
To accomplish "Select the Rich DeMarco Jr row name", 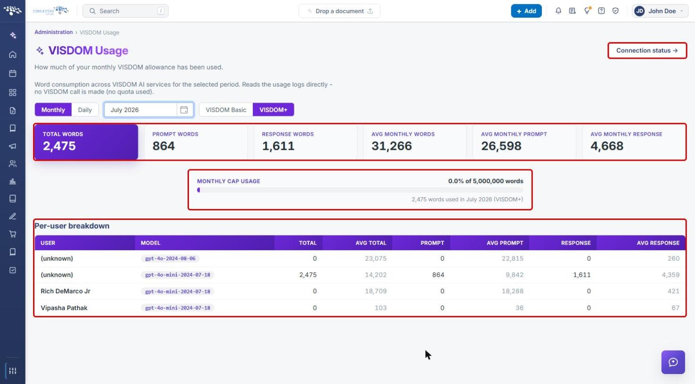I will click(65, 291).
